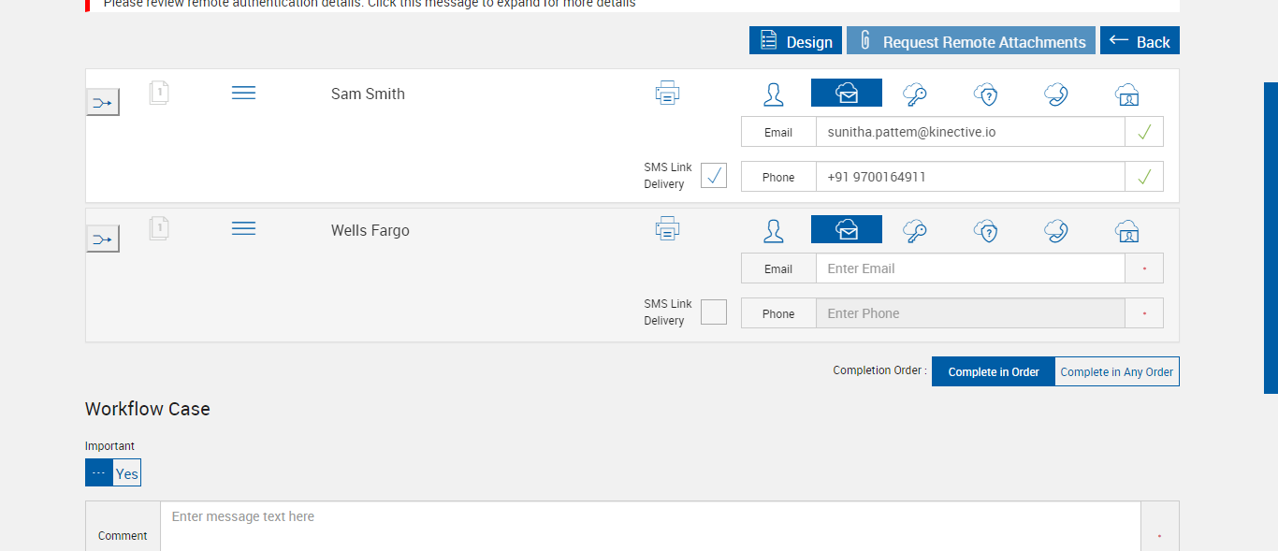Choose cloud phone option for Sam Smith

1056,94
